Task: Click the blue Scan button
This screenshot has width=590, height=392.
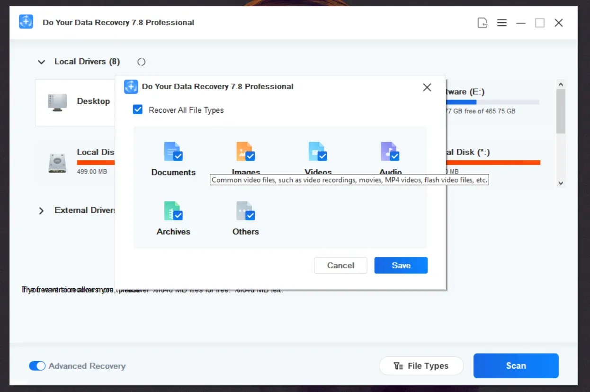Action: point(516,366)
